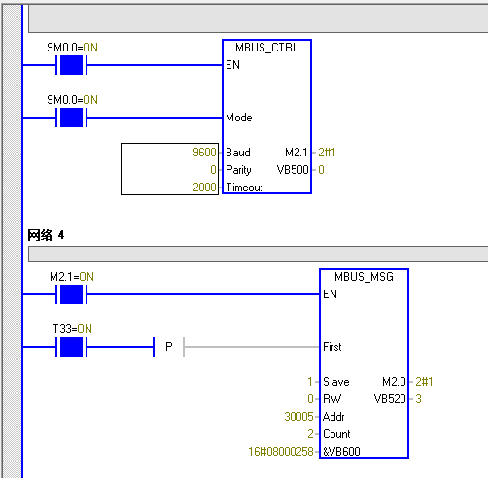
Task: Select the SM0.0 contact feeding EN
Action: coord(72,65)
